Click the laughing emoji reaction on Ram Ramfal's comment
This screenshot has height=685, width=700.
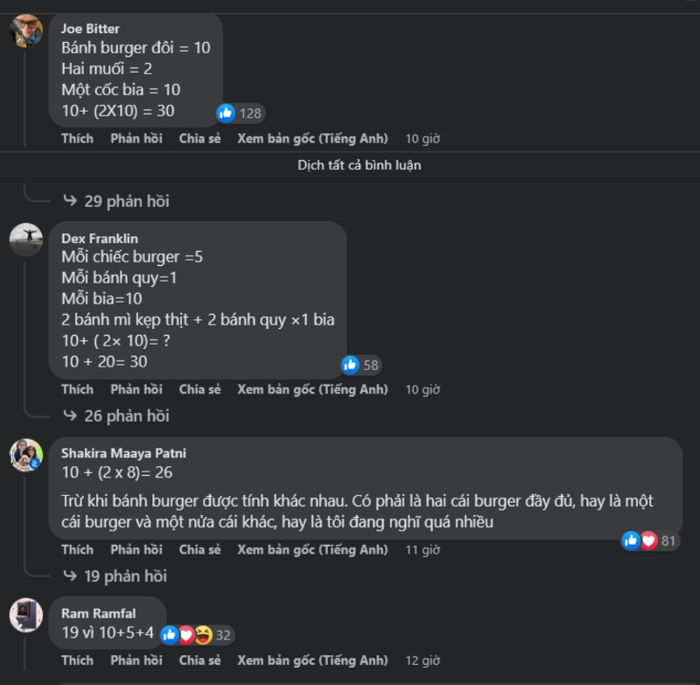point(204,635)
